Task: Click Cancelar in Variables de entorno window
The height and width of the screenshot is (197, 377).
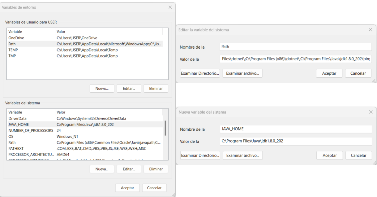Action: (154, 188)
